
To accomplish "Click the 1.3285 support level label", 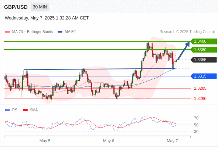I will [x=200, y=88].
